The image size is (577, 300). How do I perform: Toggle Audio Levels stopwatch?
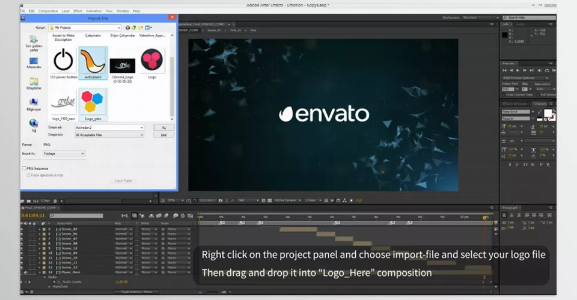55,281
